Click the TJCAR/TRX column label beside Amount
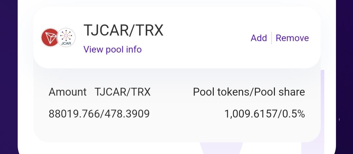This screenshot has height=154, width=353. (123, 92)
